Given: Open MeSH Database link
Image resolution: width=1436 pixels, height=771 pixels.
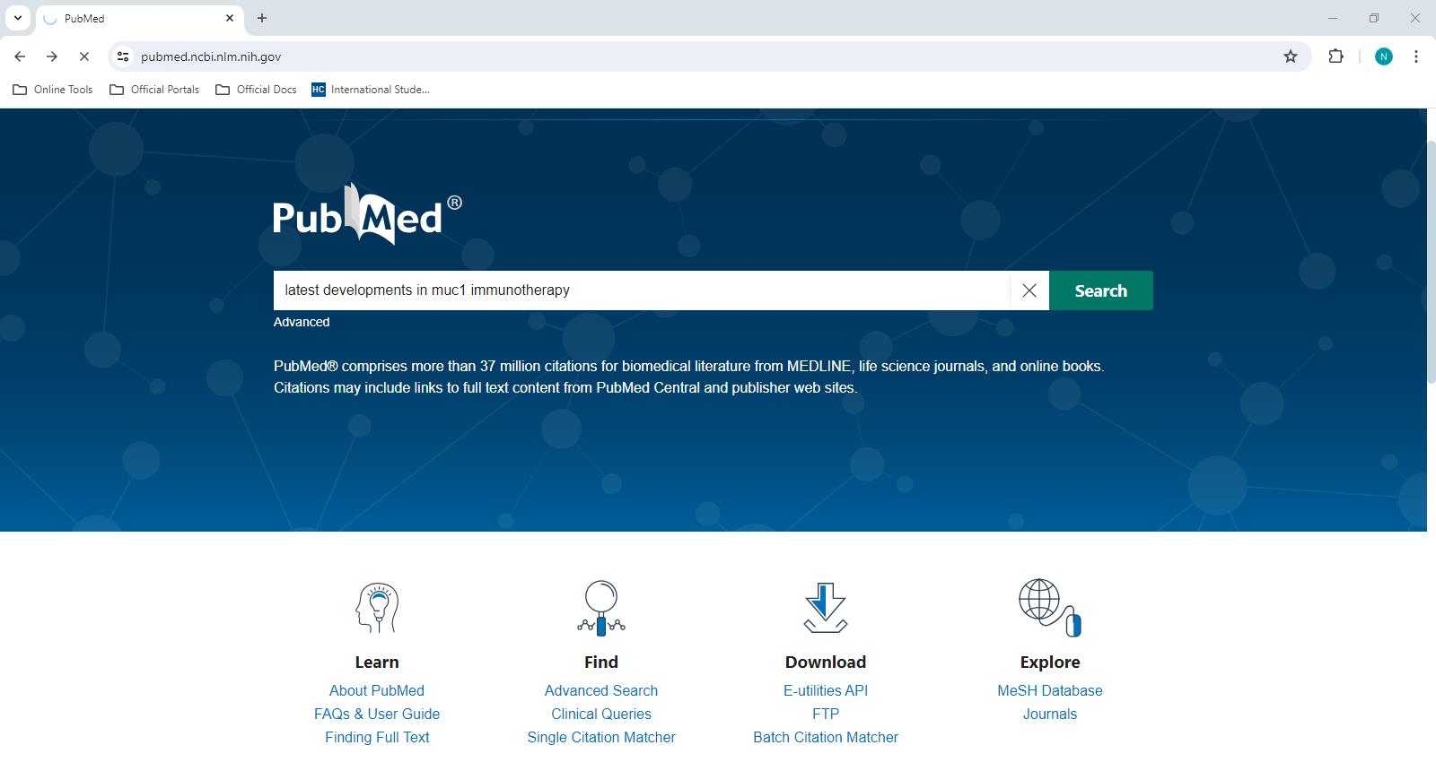Looking at the screenshot, I should [1050, 690].
